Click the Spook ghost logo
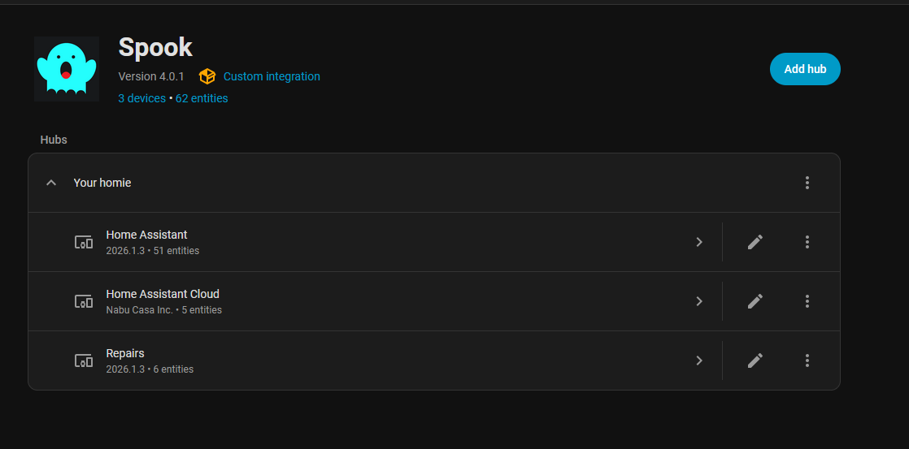 (67, 69)
